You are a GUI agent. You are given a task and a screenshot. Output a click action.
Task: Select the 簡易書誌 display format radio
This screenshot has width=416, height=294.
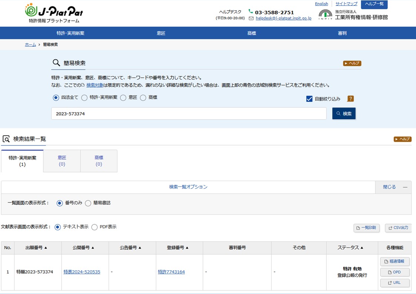click(x=88, y=203)
